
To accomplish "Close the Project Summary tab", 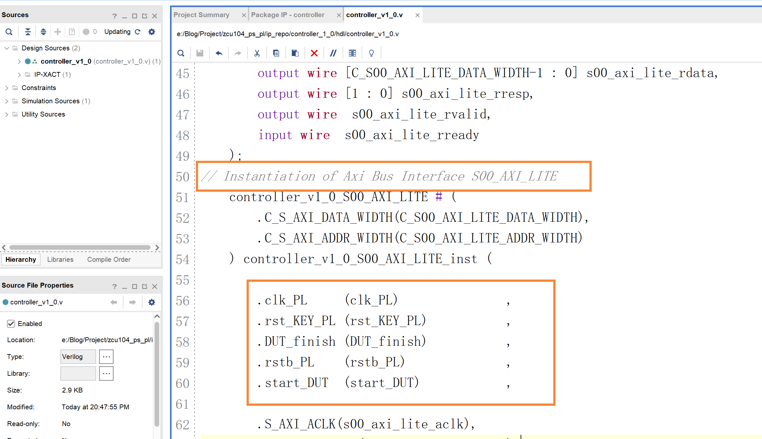I will [244, 15].
